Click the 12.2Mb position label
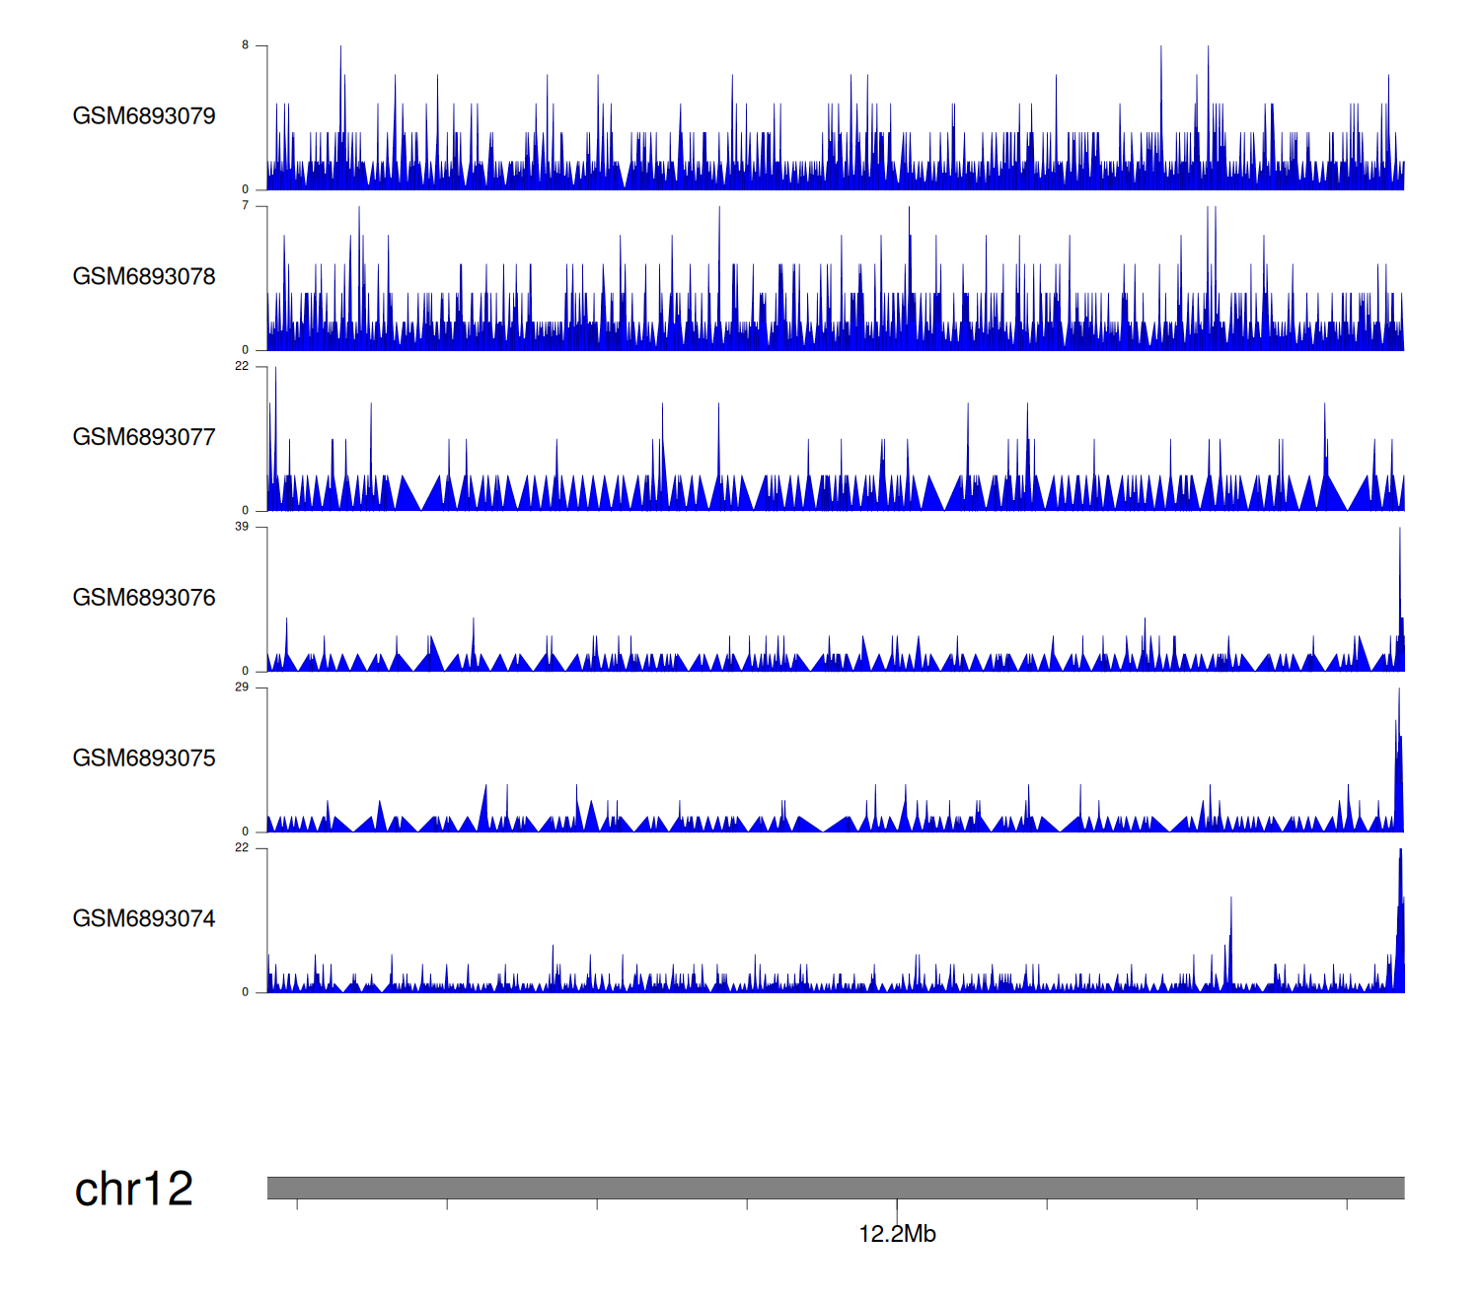Image resolution: width=1480 pixels, height=1302 pixels. click(x=897, y=1234)
